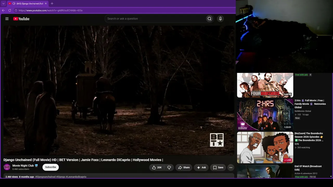Open the Ask AI button

(201, 168)
